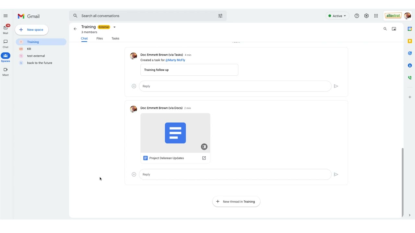Start a New thread in Training
The image size is (415, 233).
click(x=236, y=202)
